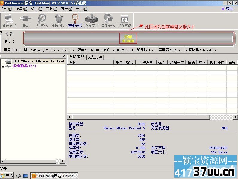Click the 本地磁盘 (Y:) drive icon
The image size is (238, 179).
[x=8, y=66]
